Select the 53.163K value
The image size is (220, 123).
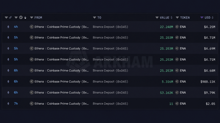point(166,93)
